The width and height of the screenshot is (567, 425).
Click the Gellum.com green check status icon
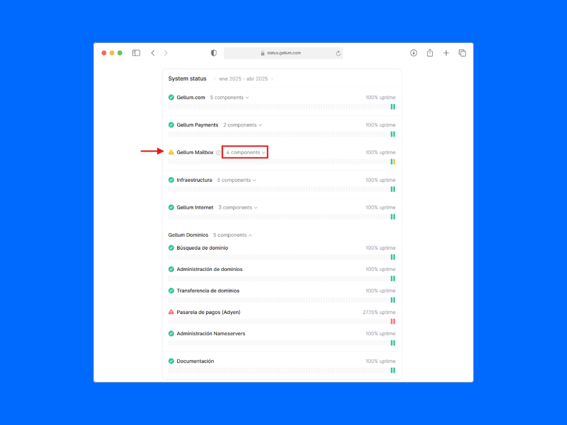coord(171,97)
